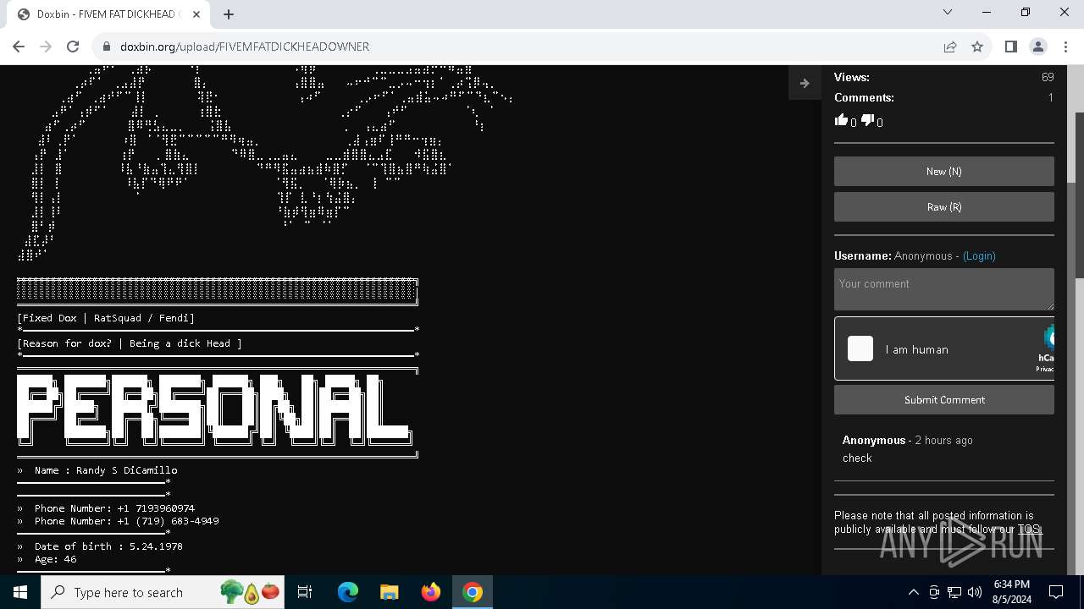
Task: Focus the Your comment text box
Action: pos(944,289)
